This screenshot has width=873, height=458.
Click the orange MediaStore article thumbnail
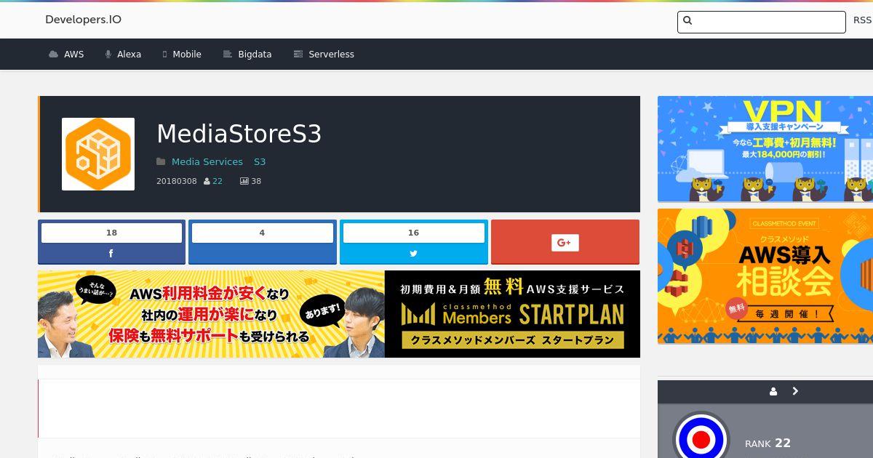(98, 154)
